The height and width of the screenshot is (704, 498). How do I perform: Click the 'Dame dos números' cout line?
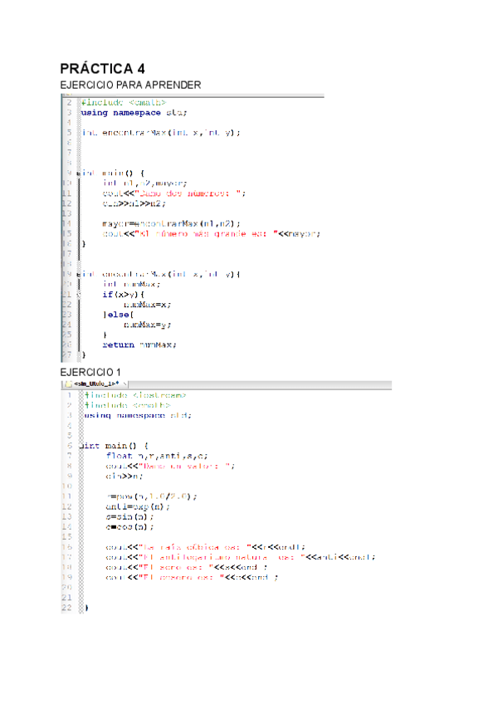pos(173,193)
